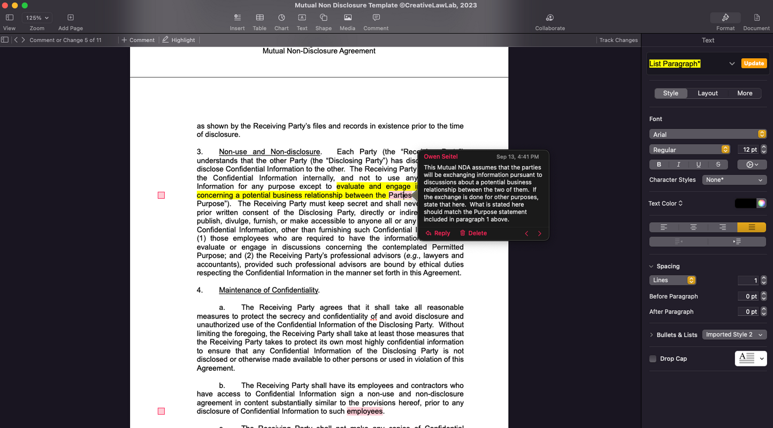
Task: Open advanced text options gear dropdown
Action: point(752,165)
